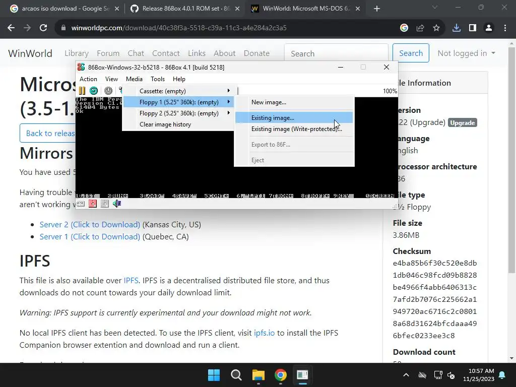This screenshot has width=516, height=387.
Task: Open 86Box Action menu
Action: [x=88, y=79]
